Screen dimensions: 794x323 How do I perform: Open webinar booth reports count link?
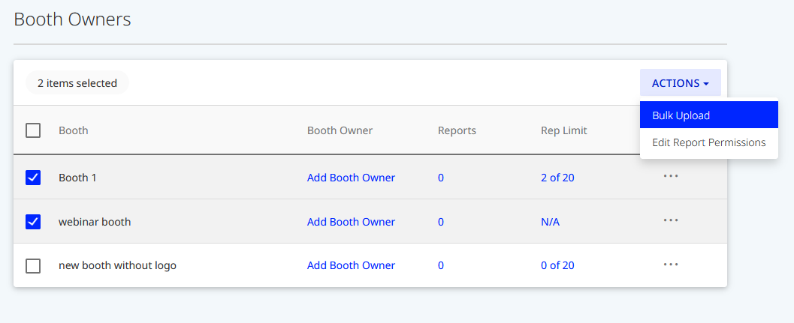click(441, 221)
